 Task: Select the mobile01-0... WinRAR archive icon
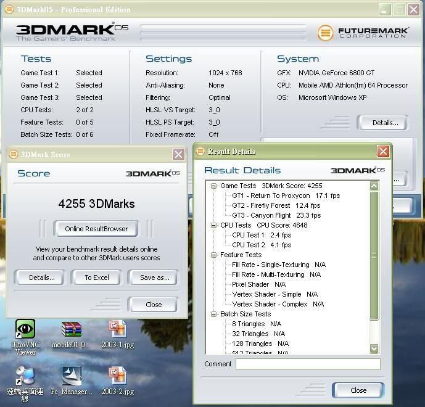tap(71, 329)
